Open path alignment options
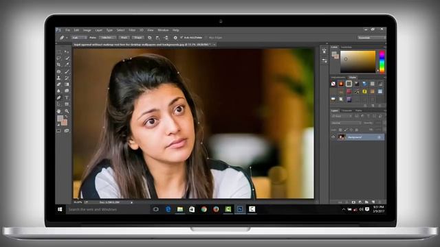Screen dimensions: 440x247 (x=157, y=38)
